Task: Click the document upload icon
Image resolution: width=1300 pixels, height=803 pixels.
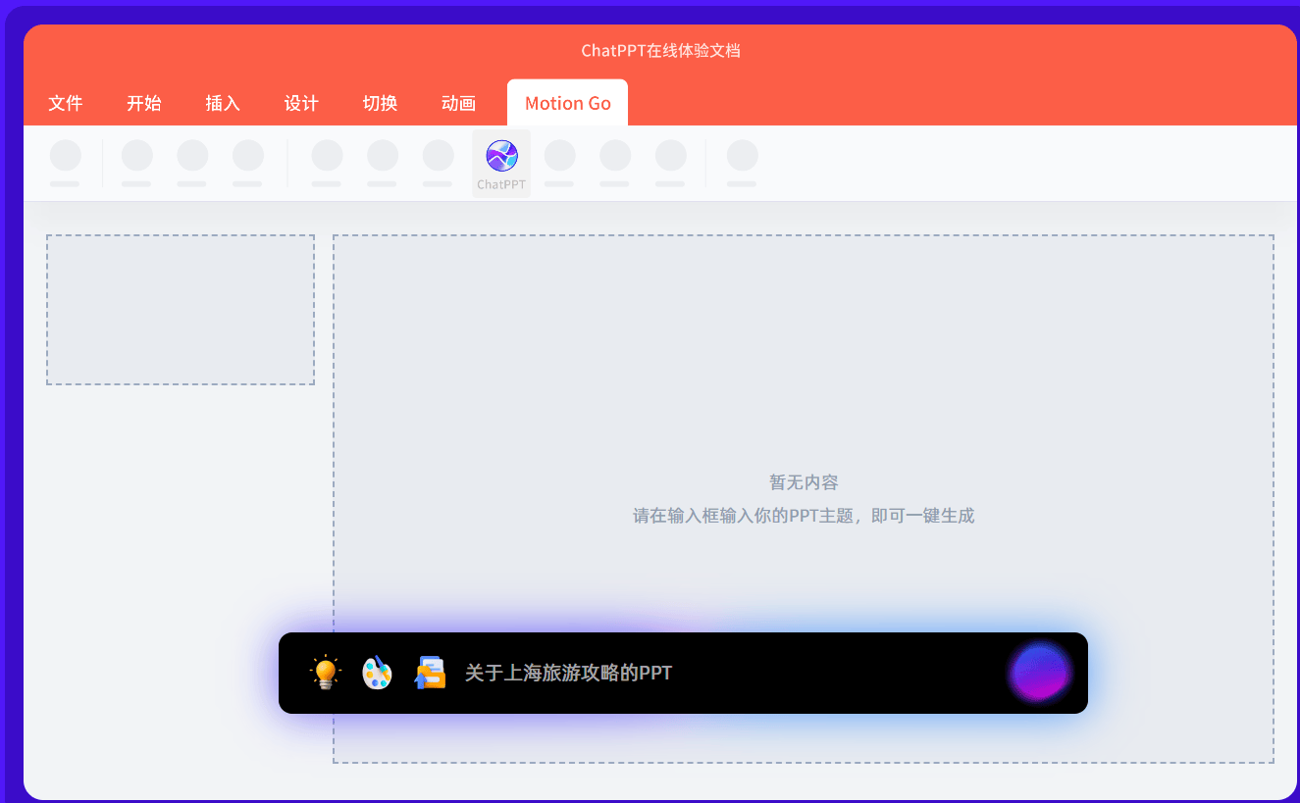Action: 430,673
